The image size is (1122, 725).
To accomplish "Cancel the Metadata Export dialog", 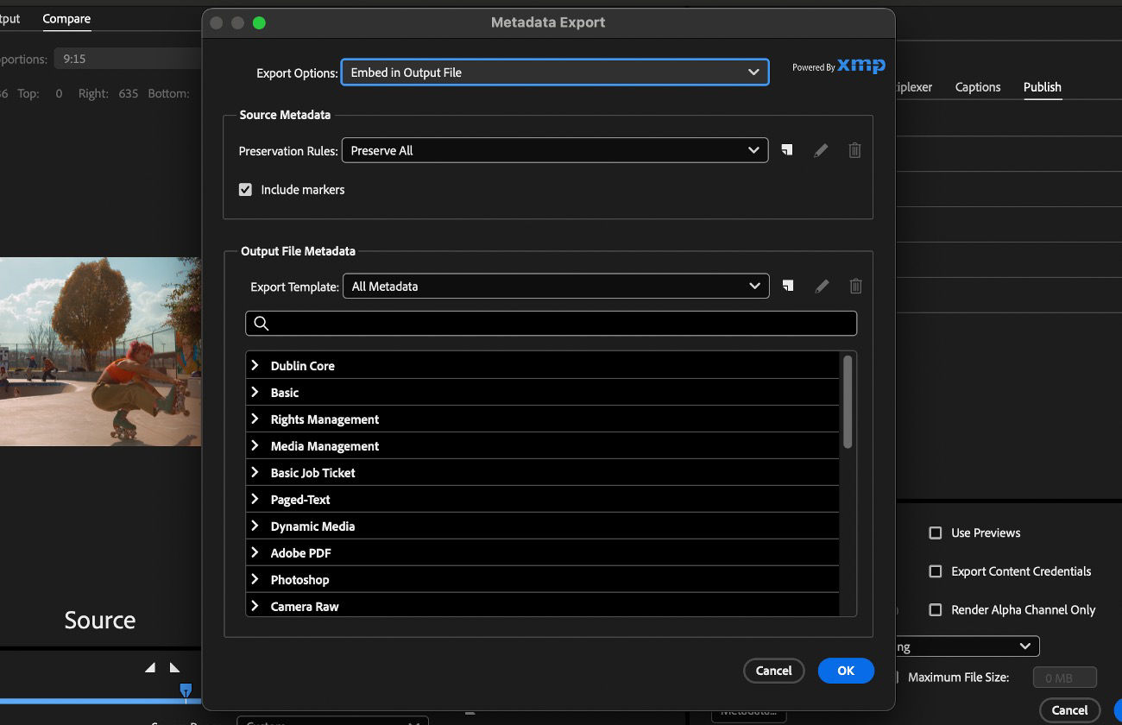I will click(773, 671).
